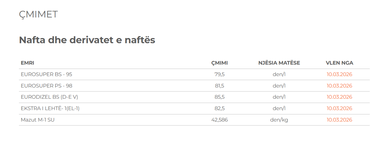Click the EKSTRA I LEHTË- 1(EL-1) name
This screenshot has height=147, width=370.
[x=50, y=108]
